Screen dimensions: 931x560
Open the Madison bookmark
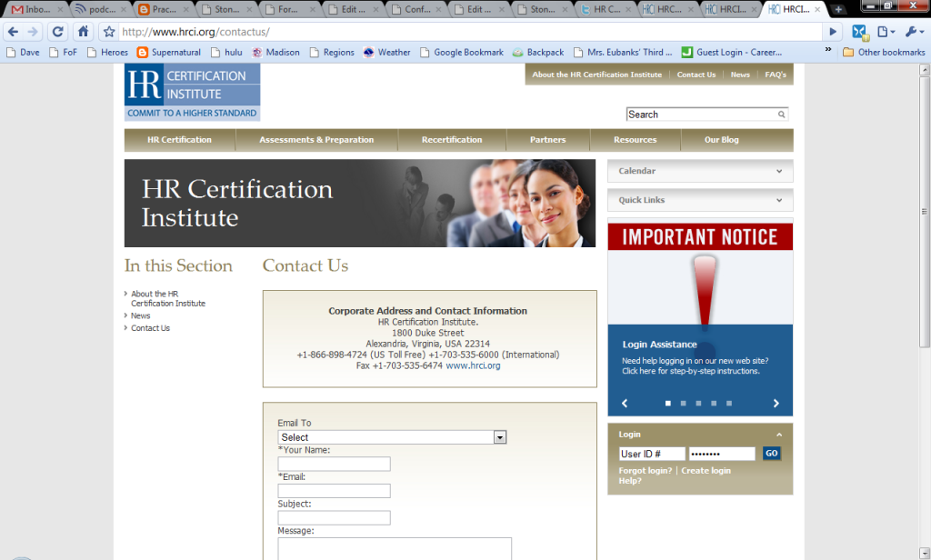coord(275,52)
